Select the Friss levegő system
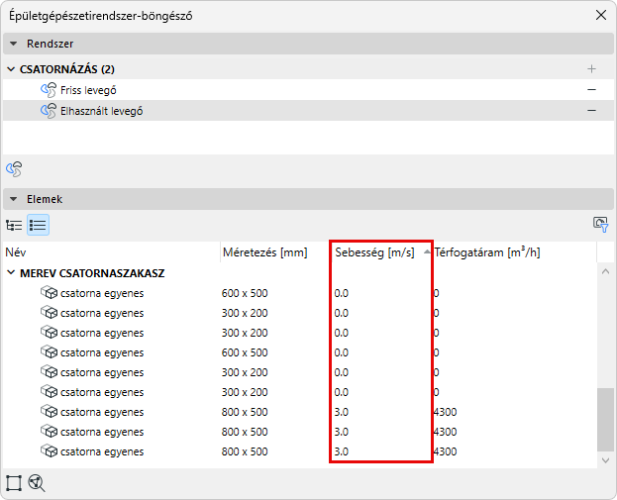This screenshot has width=617, height=500. point(308,90)
